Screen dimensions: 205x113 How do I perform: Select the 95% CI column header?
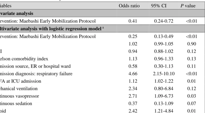[159, 6]
